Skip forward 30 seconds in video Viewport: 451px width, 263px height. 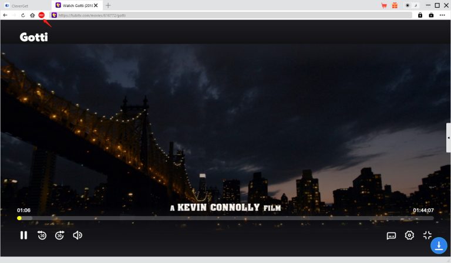(x=59, y=235)
